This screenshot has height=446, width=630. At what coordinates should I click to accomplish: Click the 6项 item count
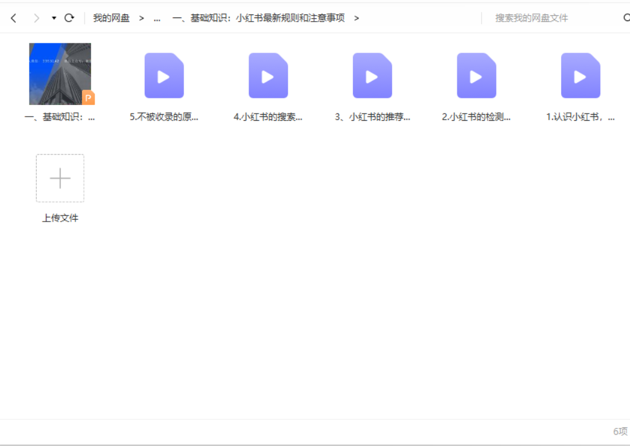620,431
